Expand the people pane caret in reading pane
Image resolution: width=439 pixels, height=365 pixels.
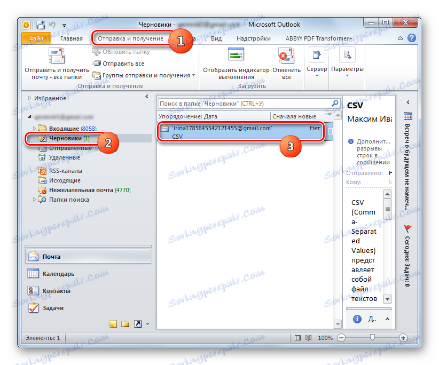coord(388,319)
